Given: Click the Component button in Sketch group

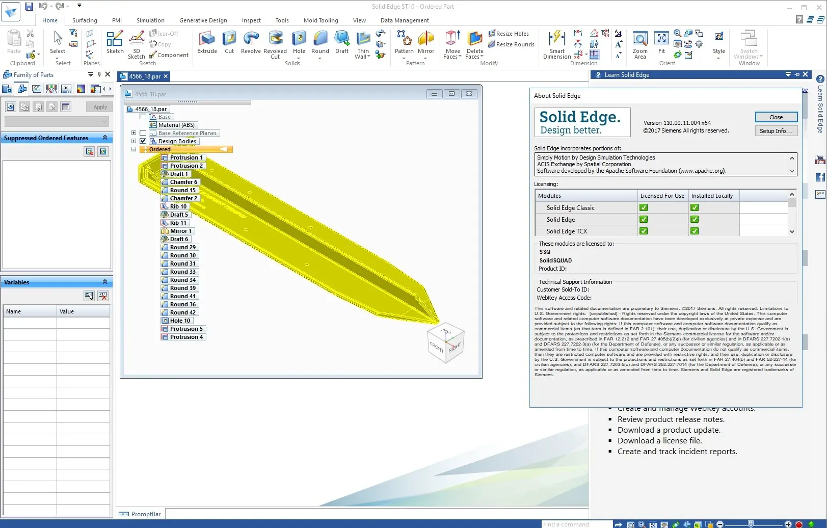Looking at the screenshot, I should [x=169, y=55].
